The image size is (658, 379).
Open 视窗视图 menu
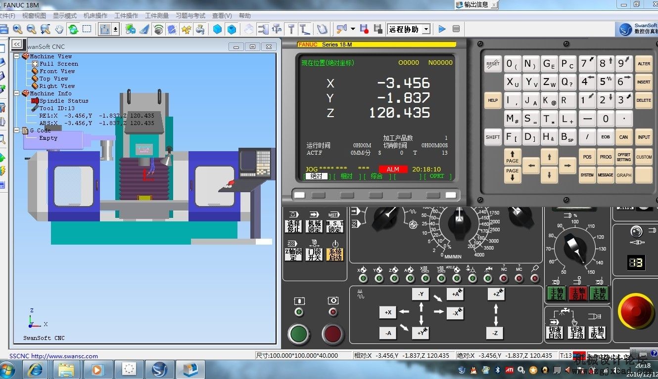coord(34,16)
